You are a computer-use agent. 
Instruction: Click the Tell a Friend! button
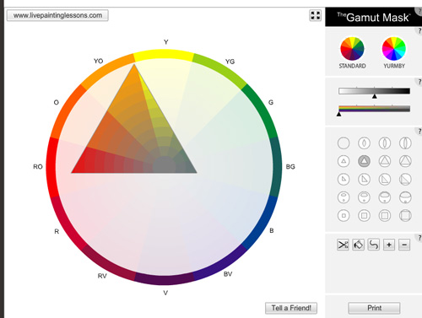(291, 308)
